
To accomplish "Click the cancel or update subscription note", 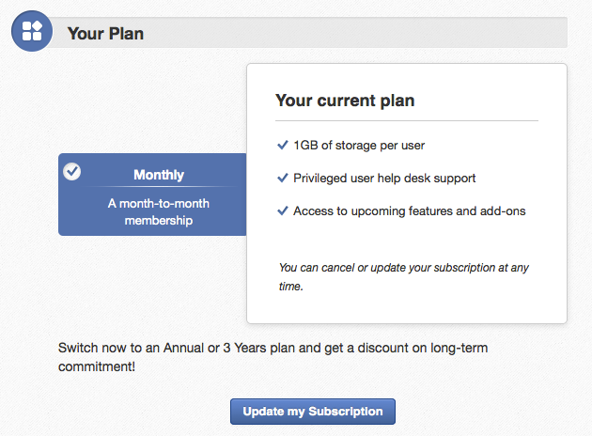I will tap(404, 276).
